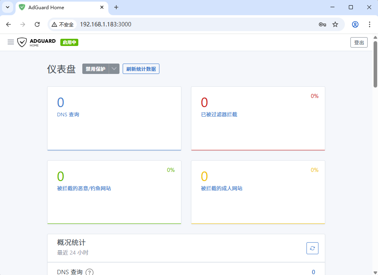Open the hamburger sidebar menu
Screen dimensions: 378x275
point(11,42)
